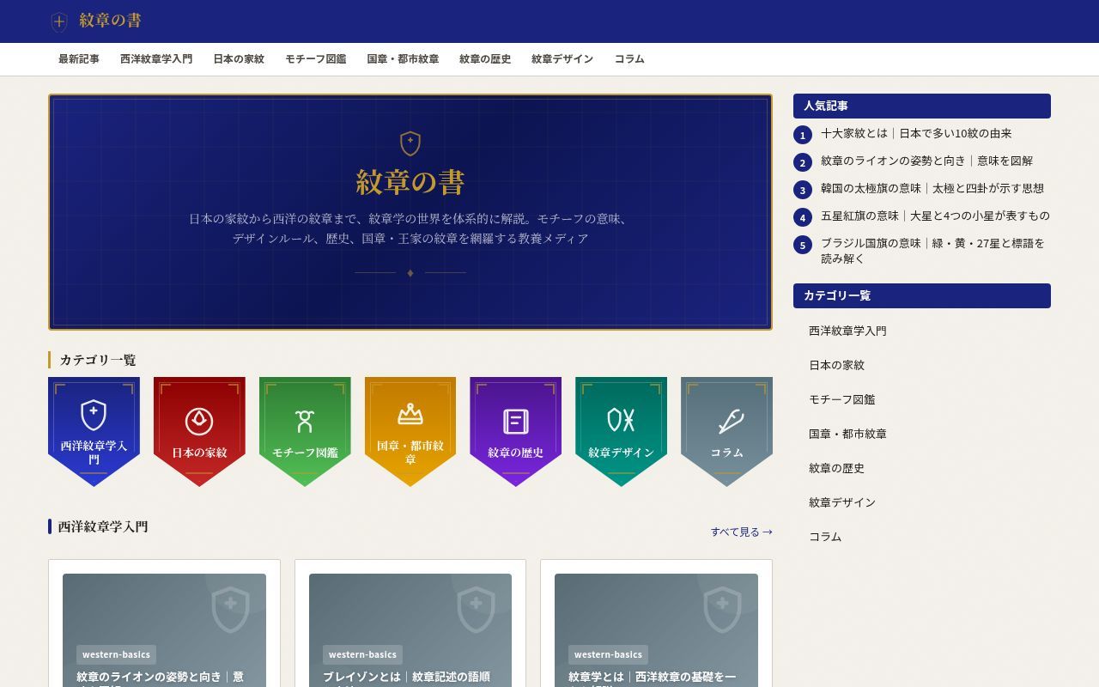The image size is (1099, 687).
Task: Click western-basics tag on ブレイゾンとは card
Action: point(362,654)
